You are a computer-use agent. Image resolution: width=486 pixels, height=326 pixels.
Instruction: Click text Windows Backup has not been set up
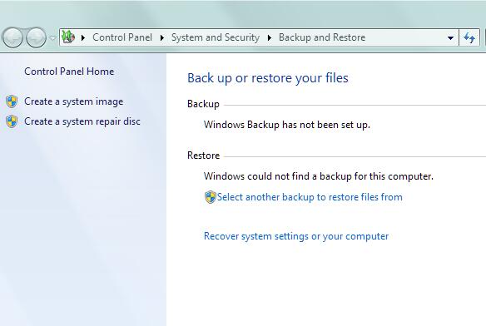287,125
